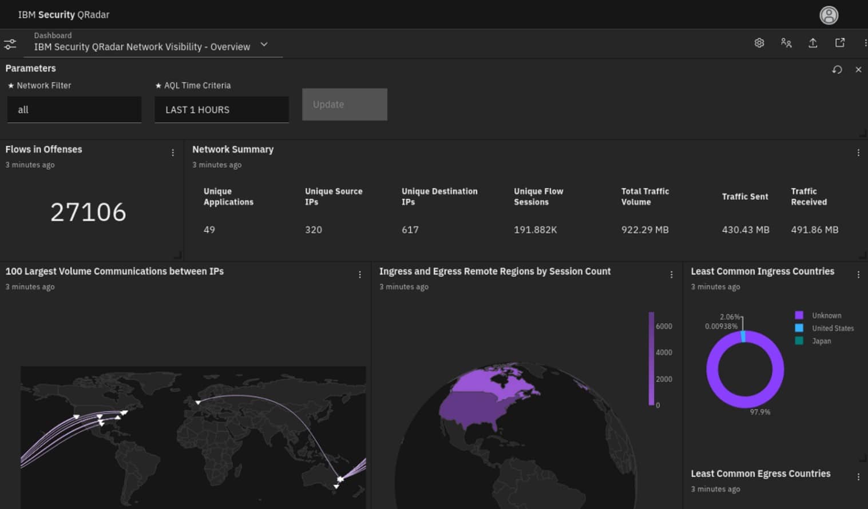Click the Update button
Image resolution: width=868 pixels, height=509 pixels.
(x=344, y=104)
